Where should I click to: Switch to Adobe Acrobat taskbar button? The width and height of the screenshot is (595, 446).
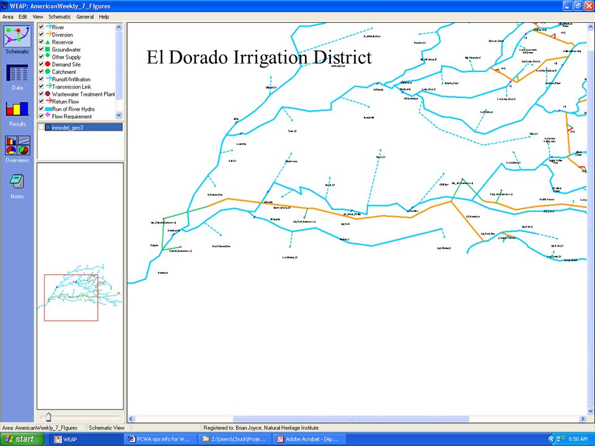click(x=310, y=439)
